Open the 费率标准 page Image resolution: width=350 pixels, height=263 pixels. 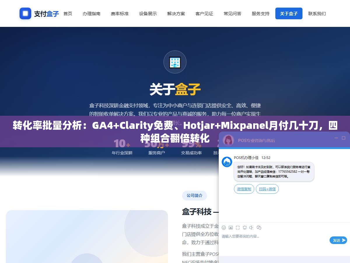click(x=120, y=13)
